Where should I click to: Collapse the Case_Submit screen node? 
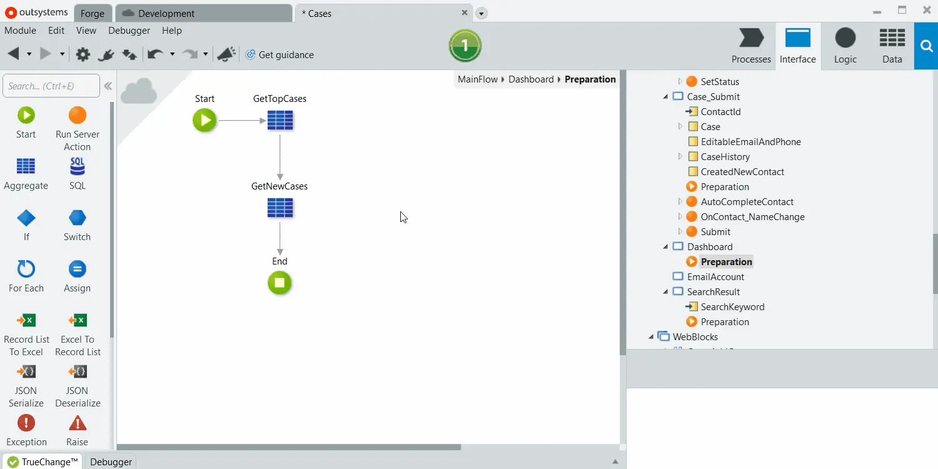665,97
